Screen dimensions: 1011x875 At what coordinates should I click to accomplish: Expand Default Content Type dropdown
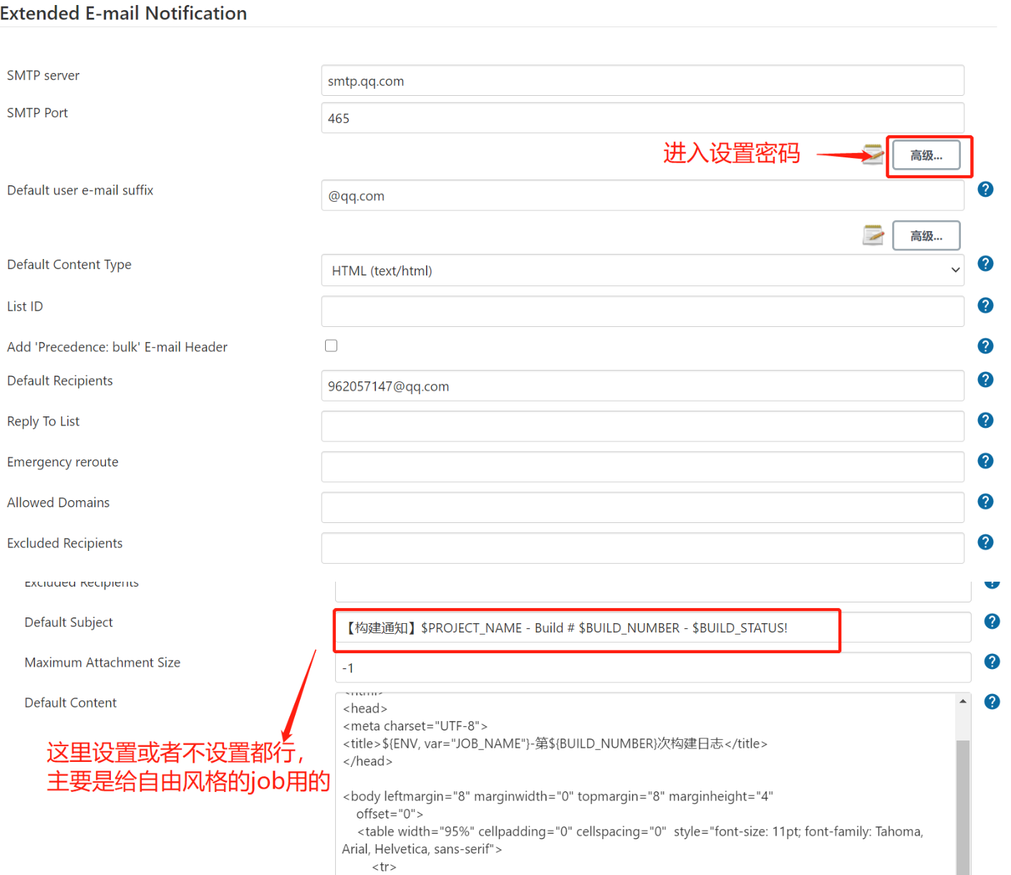642,270
